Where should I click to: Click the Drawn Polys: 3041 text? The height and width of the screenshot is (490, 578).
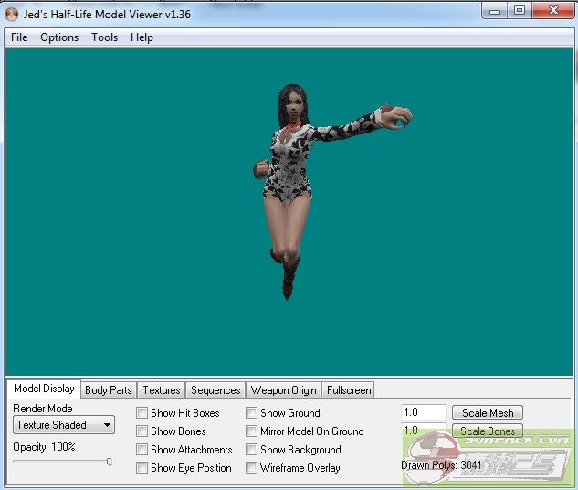pos(441,465)
